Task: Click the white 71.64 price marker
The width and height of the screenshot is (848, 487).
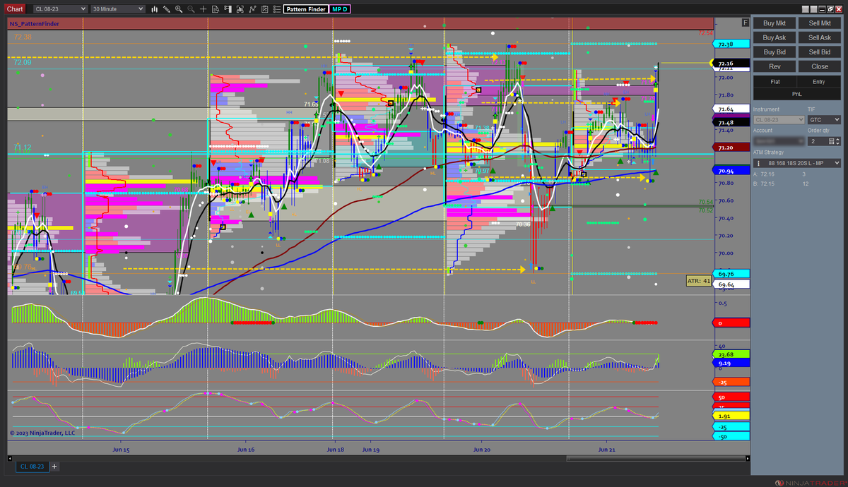Action: [731, 109]
